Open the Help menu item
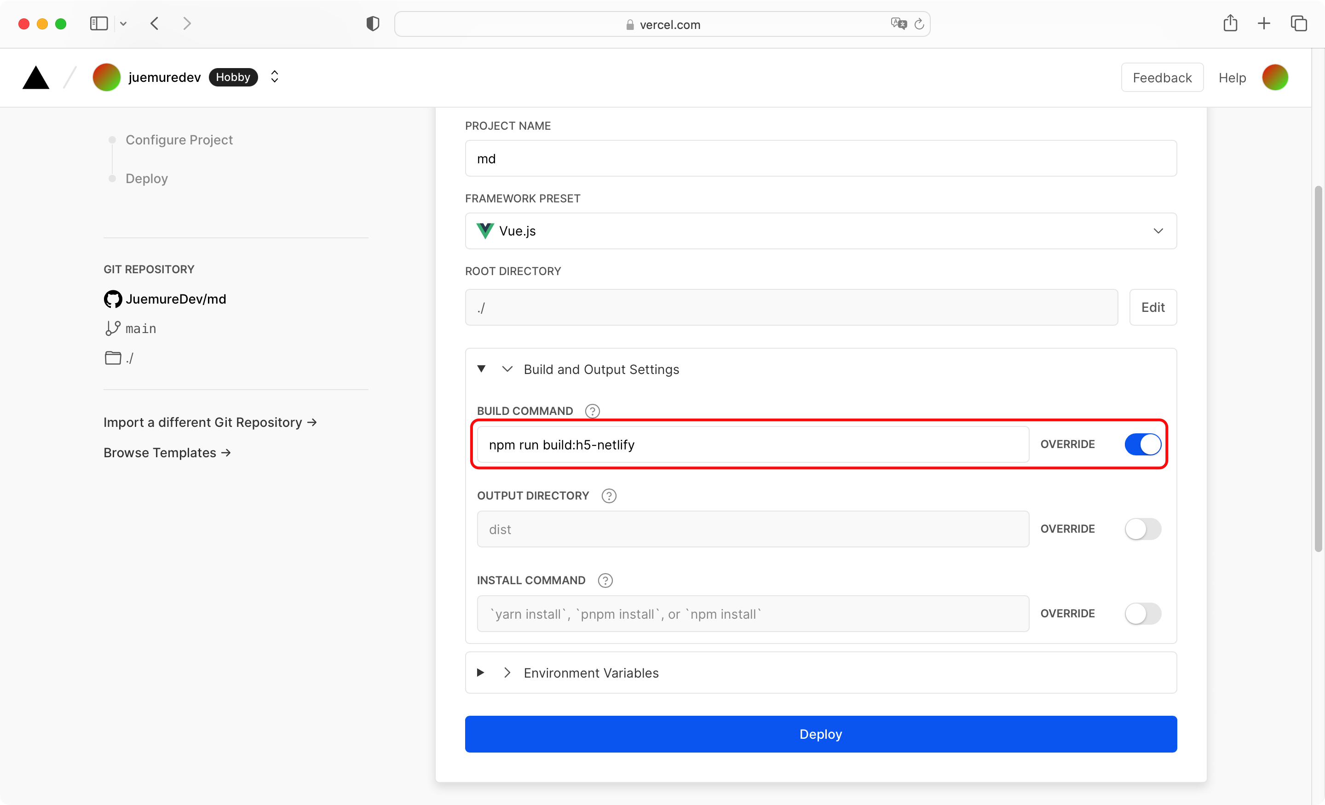1325x805 pixels. (1232, 78)
